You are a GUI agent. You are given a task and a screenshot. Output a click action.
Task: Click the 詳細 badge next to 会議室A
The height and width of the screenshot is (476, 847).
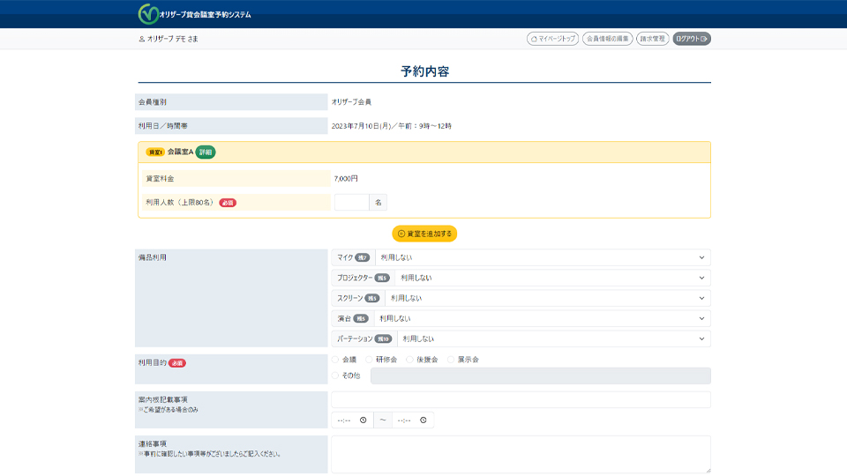[206, 152]
